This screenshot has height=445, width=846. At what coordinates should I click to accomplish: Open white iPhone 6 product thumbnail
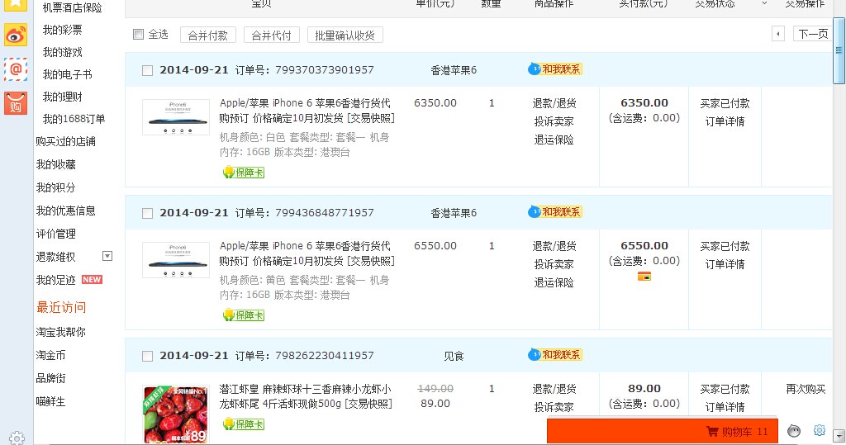coord(176,117)
